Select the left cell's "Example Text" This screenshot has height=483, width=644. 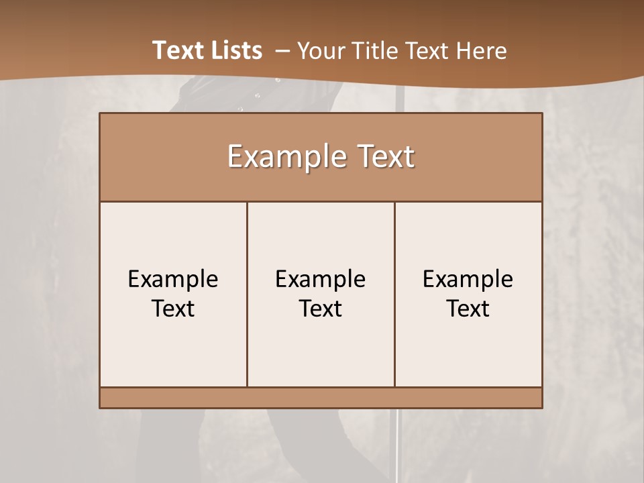[x=173, y=294]
